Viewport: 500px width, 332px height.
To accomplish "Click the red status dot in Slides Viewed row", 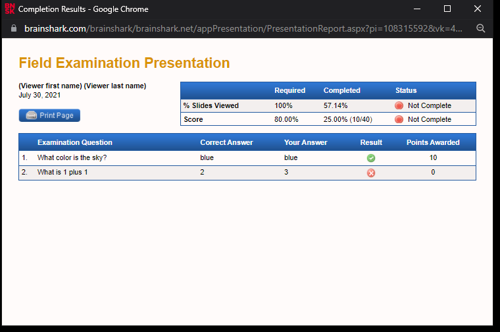I will click(x=399, y=105).
